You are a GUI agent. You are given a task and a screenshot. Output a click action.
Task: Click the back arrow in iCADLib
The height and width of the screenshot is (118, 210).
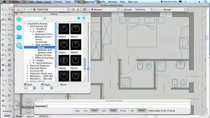tap(19, 19)
